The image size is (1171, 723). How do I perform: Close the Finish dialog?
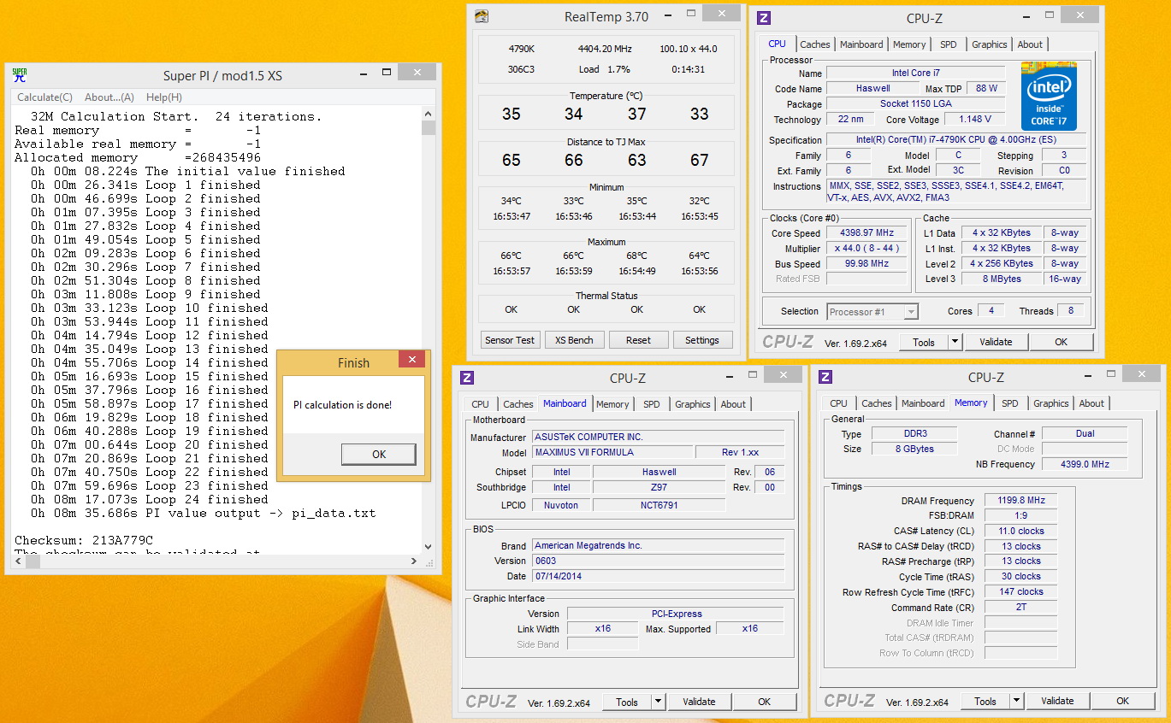(x=412, y=360)
